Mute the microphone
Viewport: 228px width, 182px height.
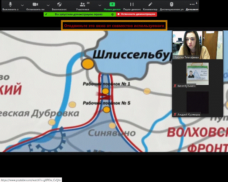point(10,4)
